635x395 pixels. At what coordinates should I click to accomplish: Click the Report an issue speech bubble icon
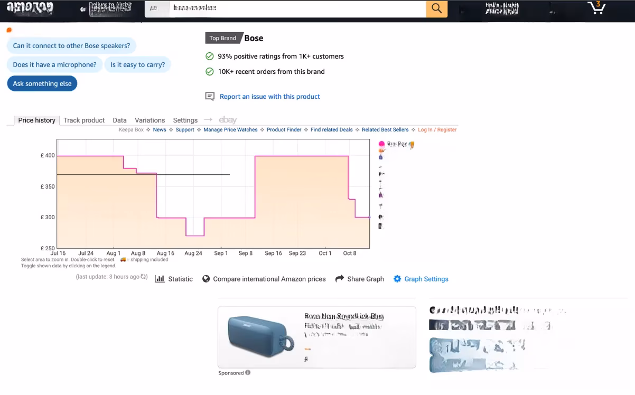209,96
